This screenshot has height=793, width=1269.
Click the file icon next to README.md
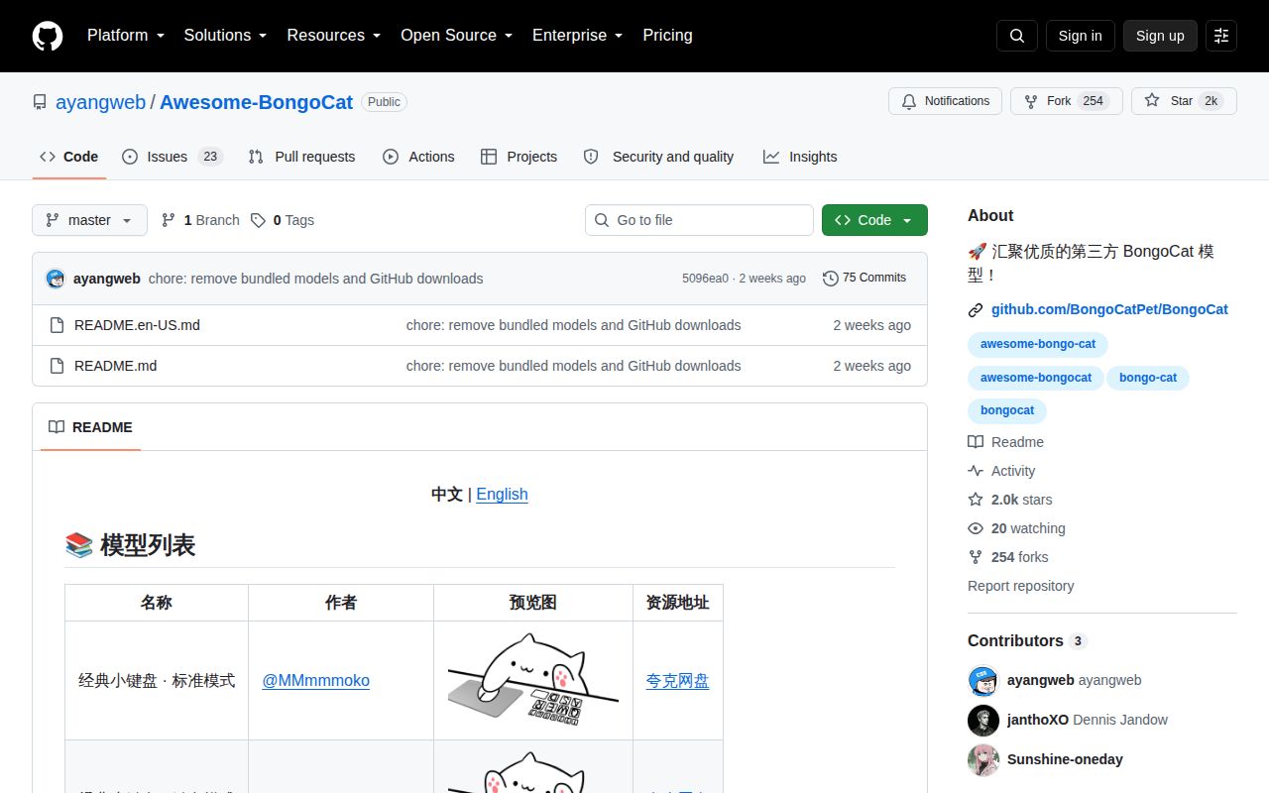point(57,366)
